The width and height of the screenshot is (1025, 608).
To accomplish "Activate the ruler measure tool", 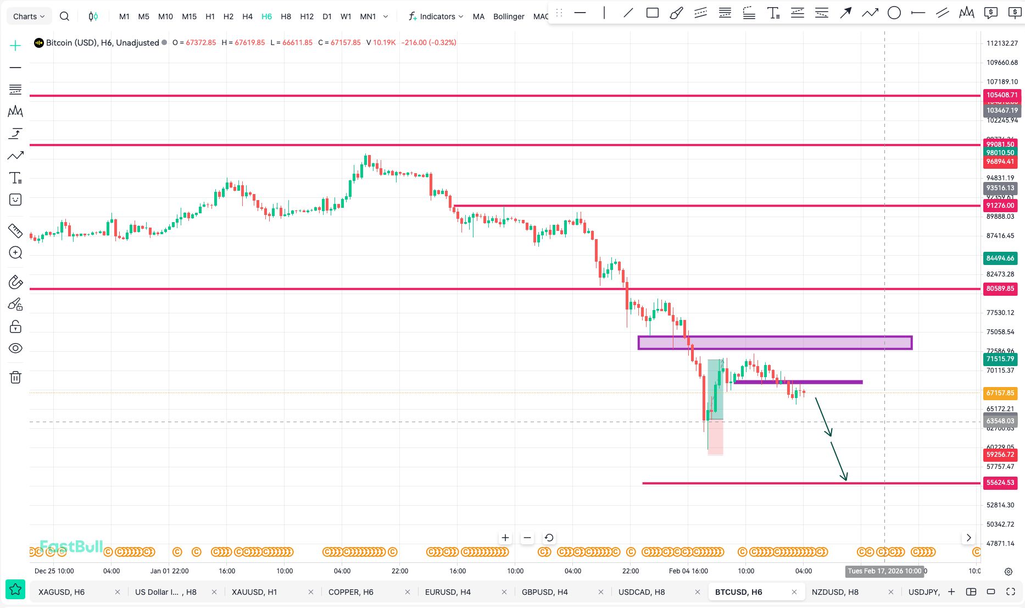I will pos(15,230).
